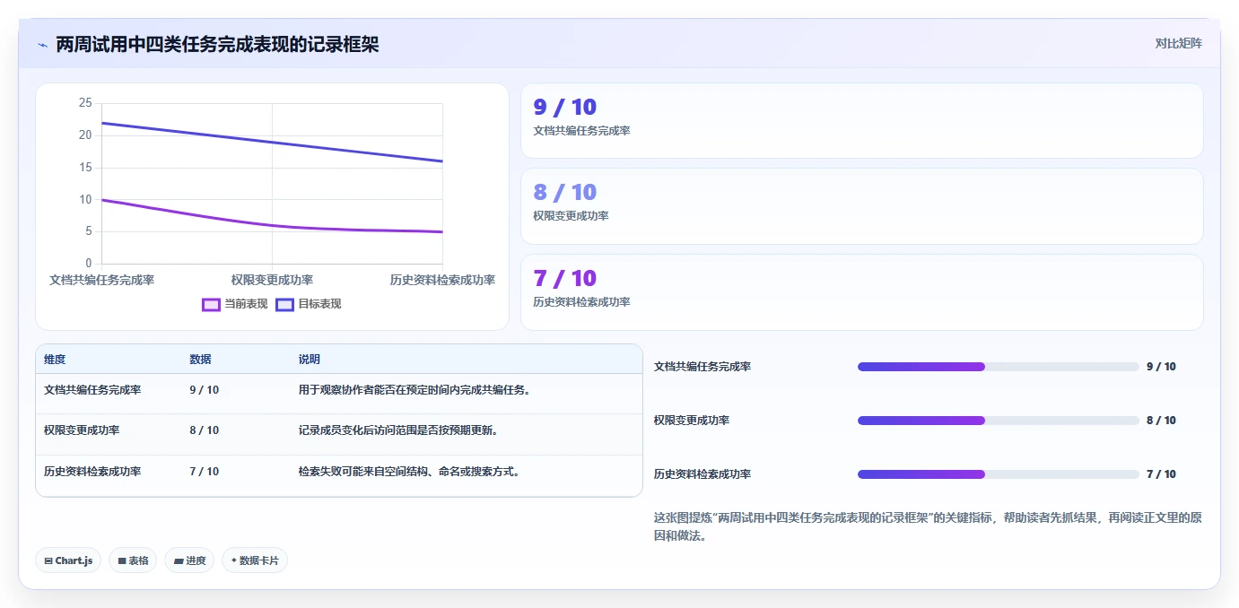The image size is (1239, 608).
Task: Click the 表格 chip icon
Action: coord(122,560)
